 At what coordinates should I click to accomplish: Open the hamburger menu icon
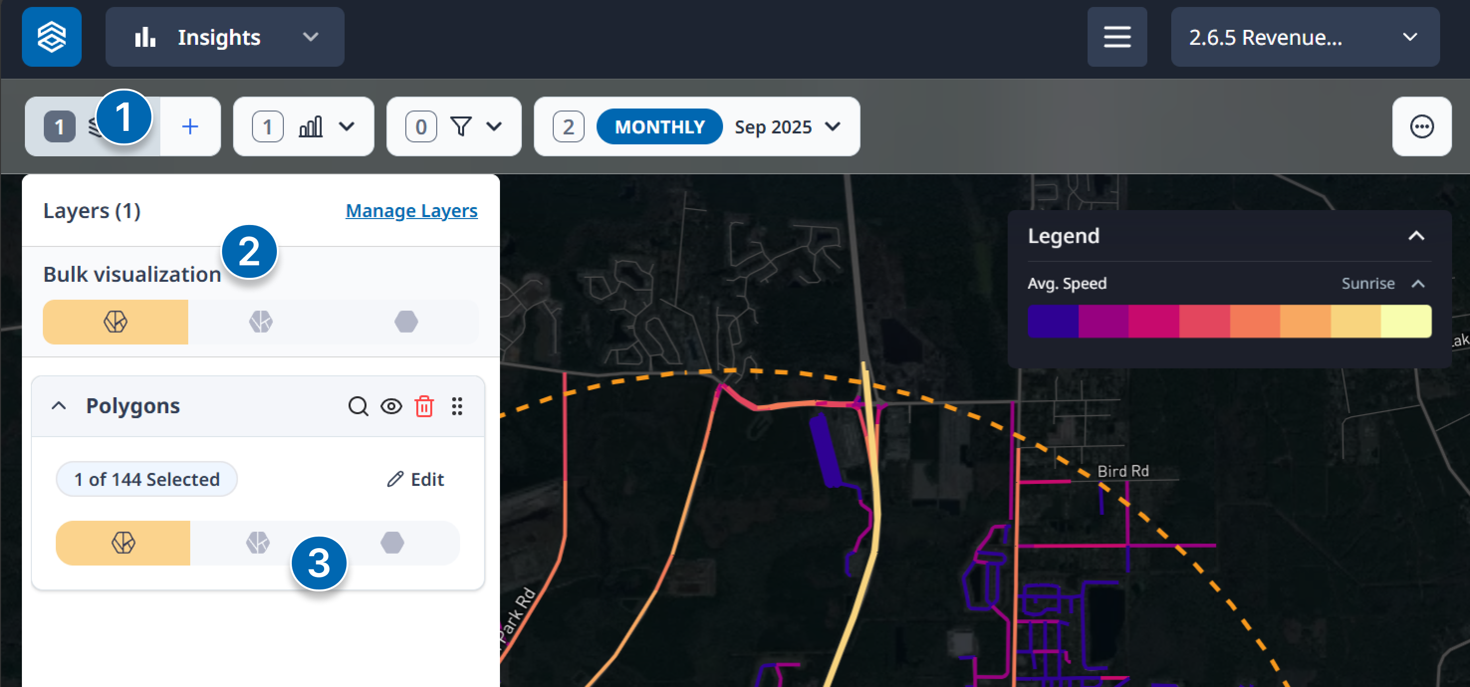click(x=1116, y=37)
